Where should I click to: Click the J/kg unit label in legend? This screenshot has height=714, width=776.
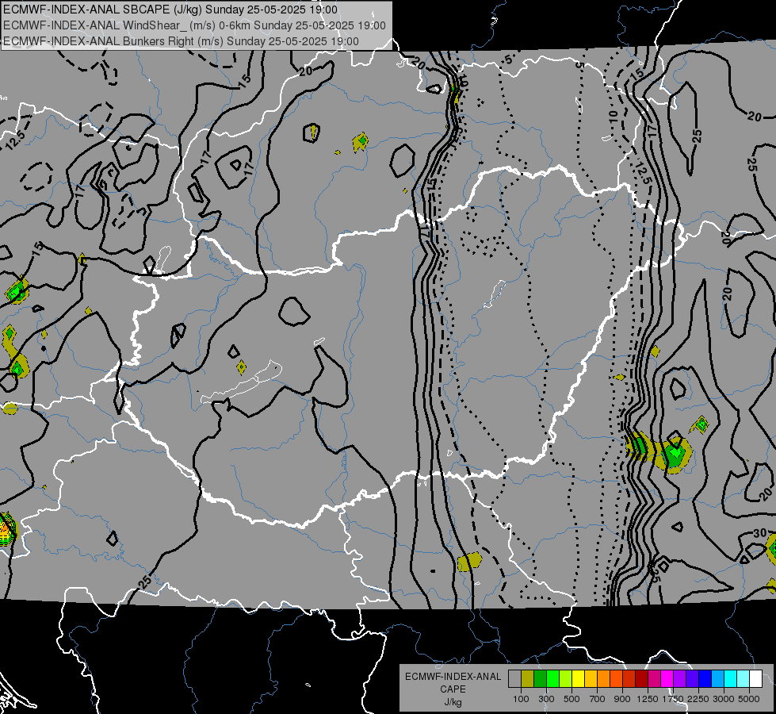coord(453,702)
